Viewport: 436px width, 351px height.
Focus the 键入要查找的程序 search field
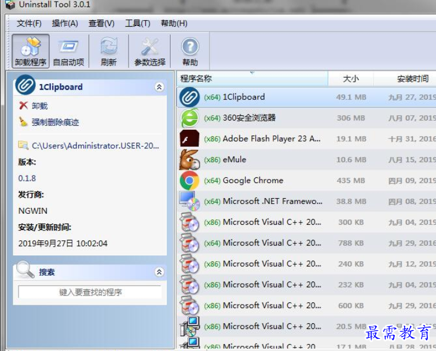(90, 292)
